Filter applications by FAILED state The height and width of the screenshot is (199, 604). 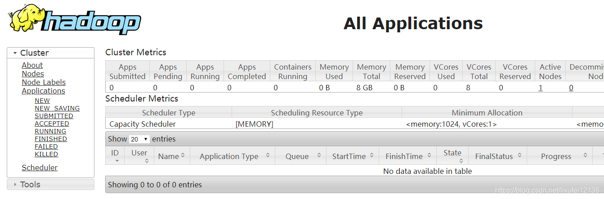tap(46, 146)
